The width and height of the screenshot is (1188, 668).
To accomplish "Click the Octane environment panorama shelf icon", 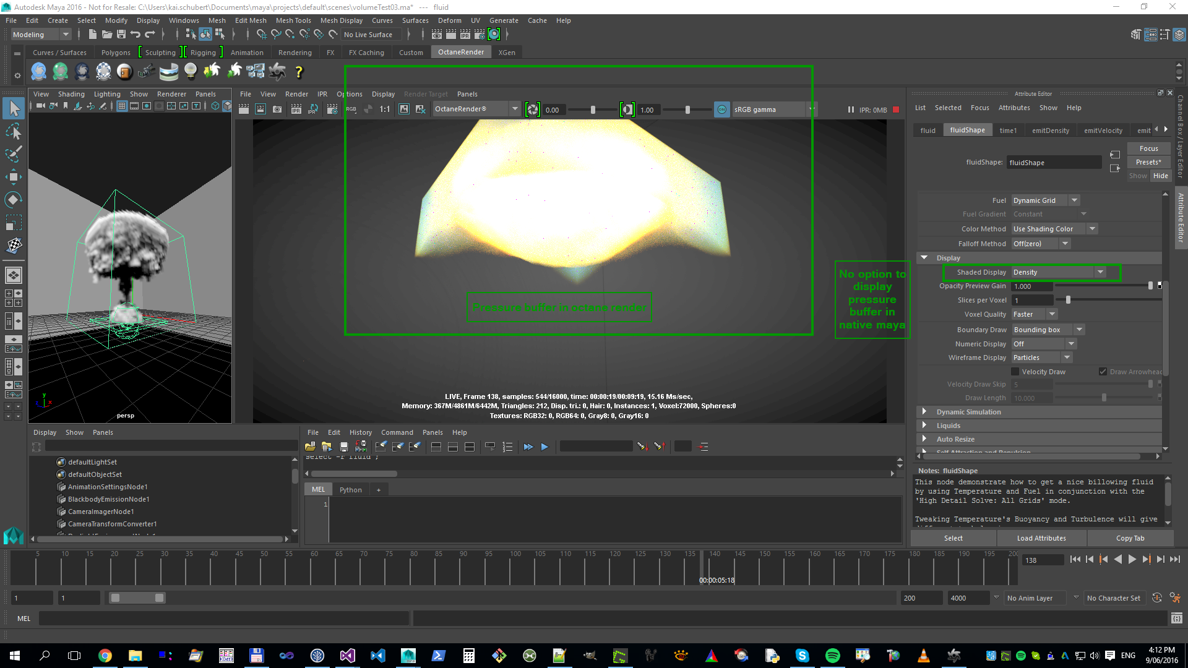I will point(168,72).
